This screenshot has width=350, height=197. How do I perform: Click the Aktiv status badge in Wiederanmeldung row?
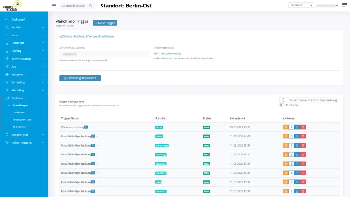[206, 127]
